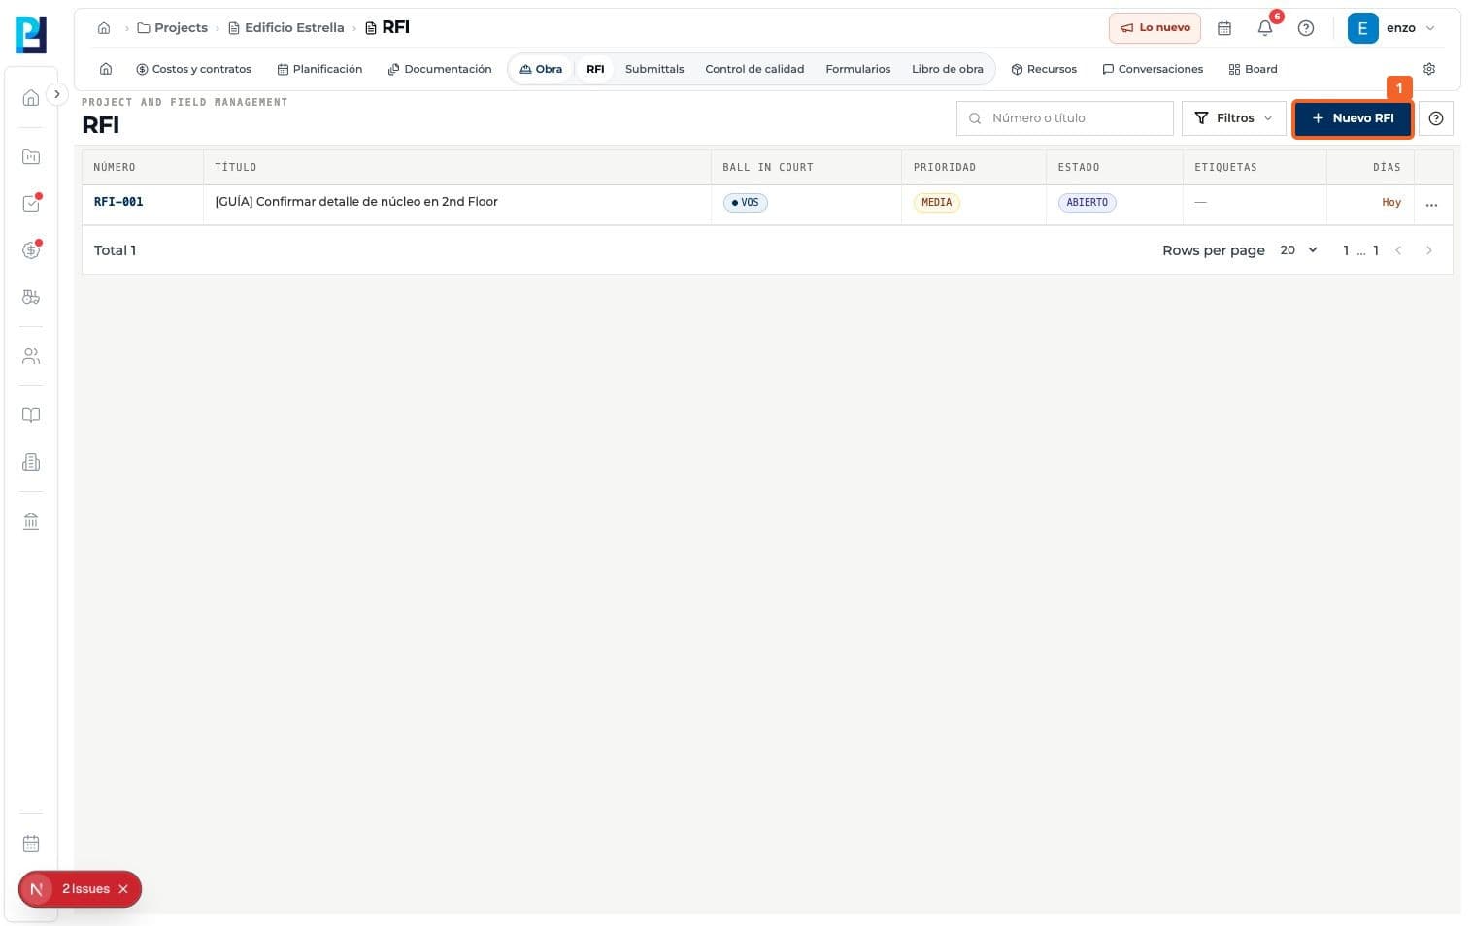The width and height of the screenshot is (1473, 926).
Task: Open Lo nuevo announcements button
Action: point(1155,28)
